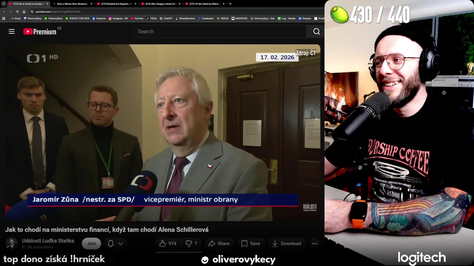This screenshot has width=474, height=266.
Task: Go forward in browser history
Action: click(10, 11)
